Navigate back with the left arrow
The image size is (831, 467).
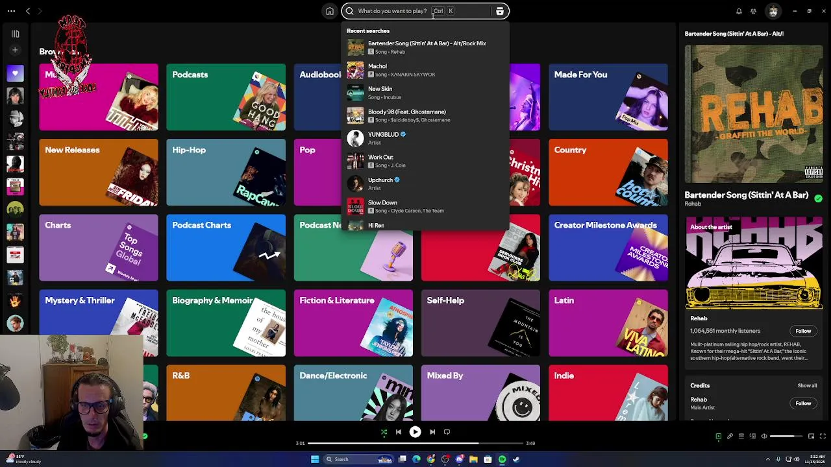coord(28,11)
